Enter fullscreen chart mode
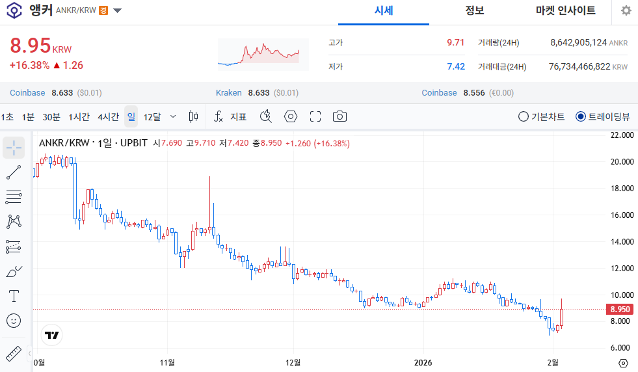This screenshot has width=638, height=372. (x=315, y=116)
